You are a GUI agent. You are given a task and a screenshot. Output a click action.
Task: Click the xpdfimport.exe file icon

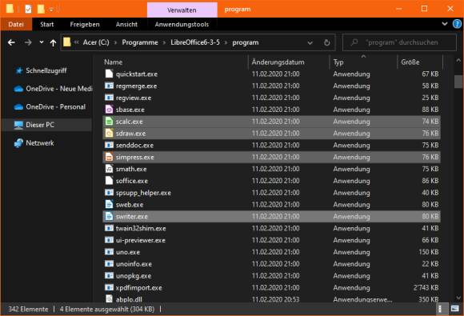(109, 287)
